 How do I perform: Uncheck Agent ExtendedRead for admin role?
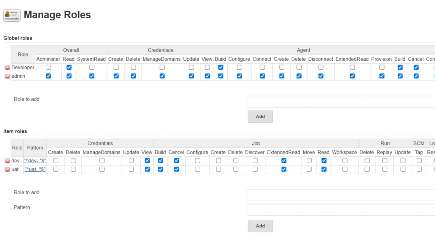[x=352, y=76]
